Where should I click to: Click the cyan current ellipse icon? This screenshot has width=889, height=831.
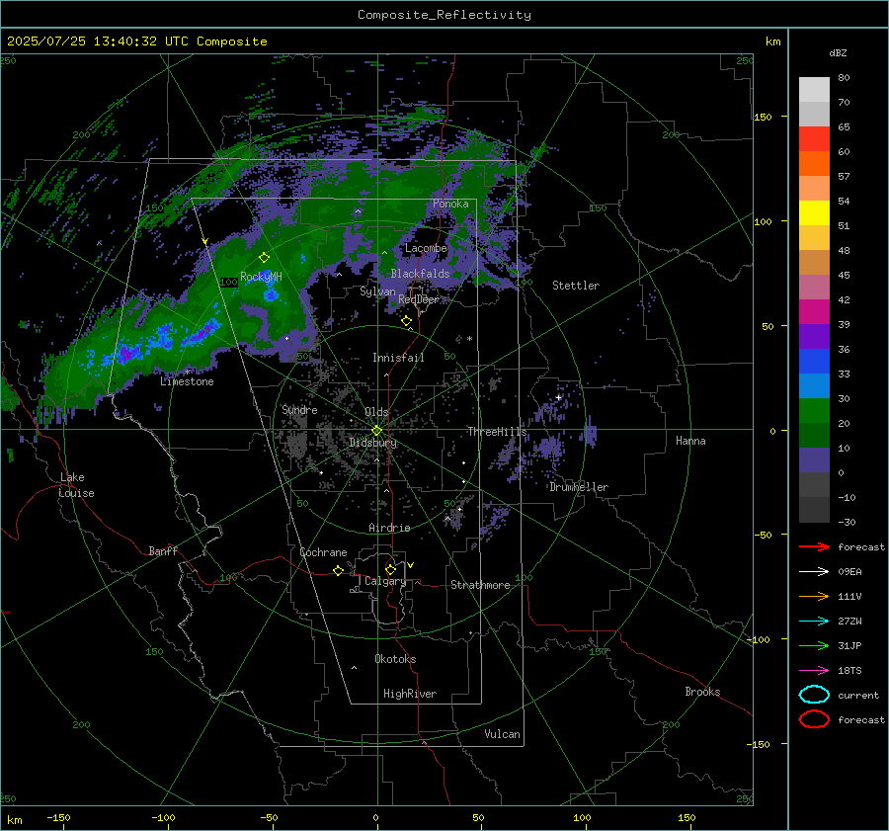[814, 695]
